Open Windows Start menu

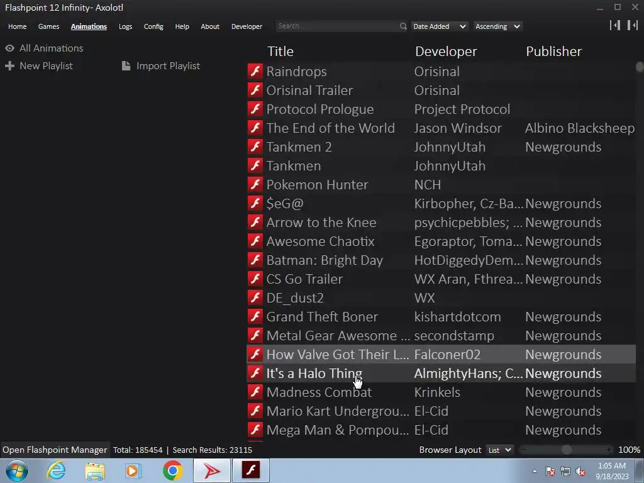tap(17, 470)
